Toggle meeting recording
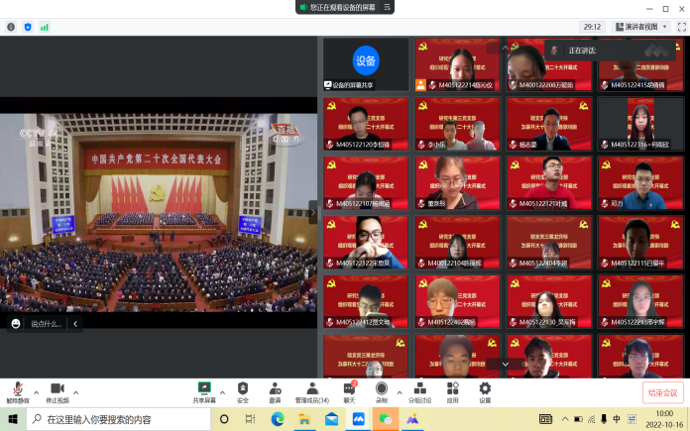Screen dimensions: 690x431 pyautogui.click(x=381, y=389)
